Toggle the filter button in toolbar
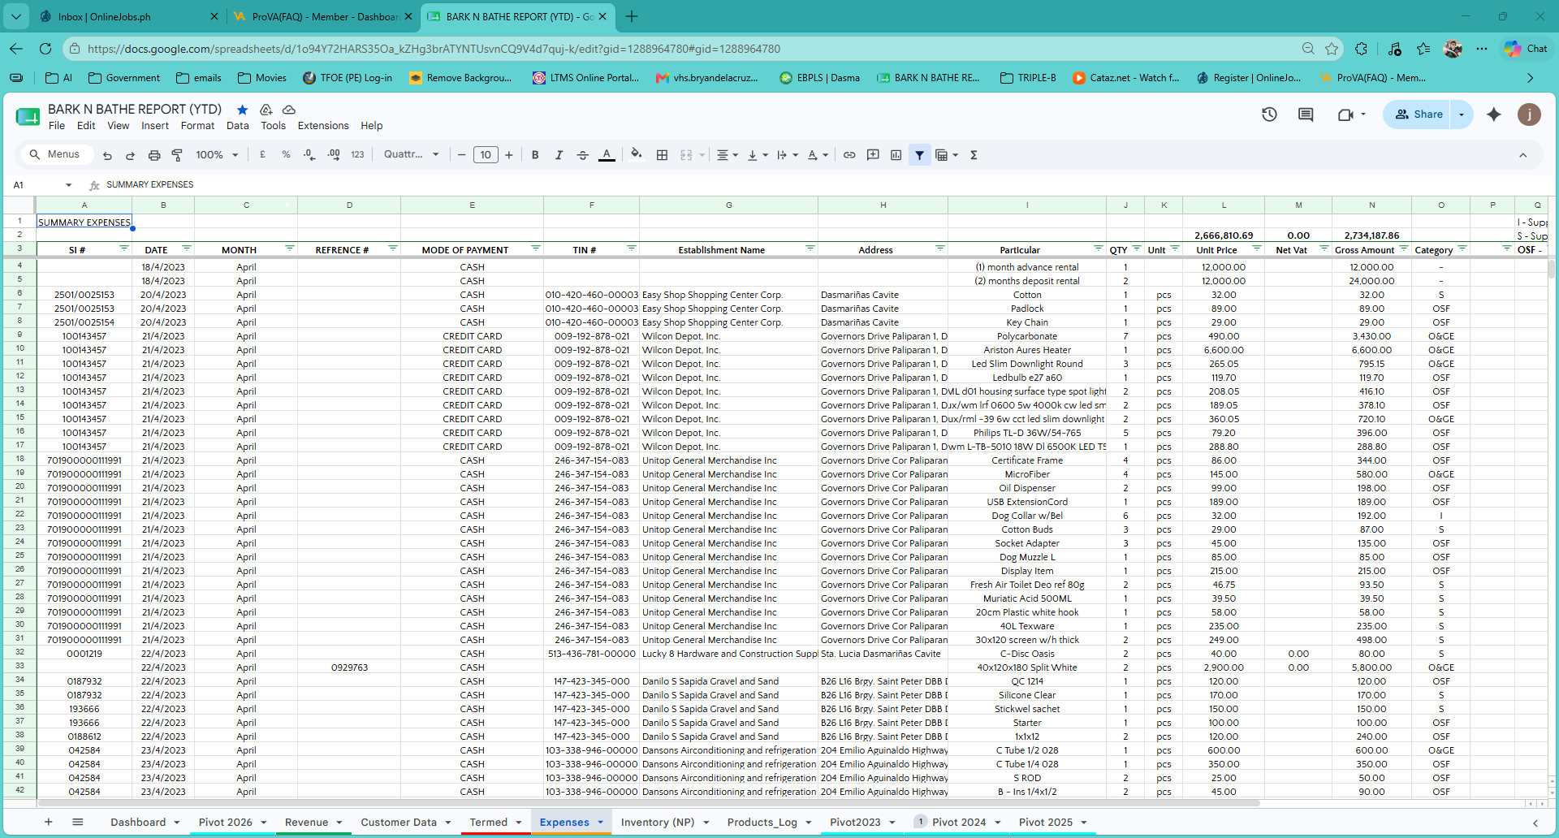 [919, 155]
